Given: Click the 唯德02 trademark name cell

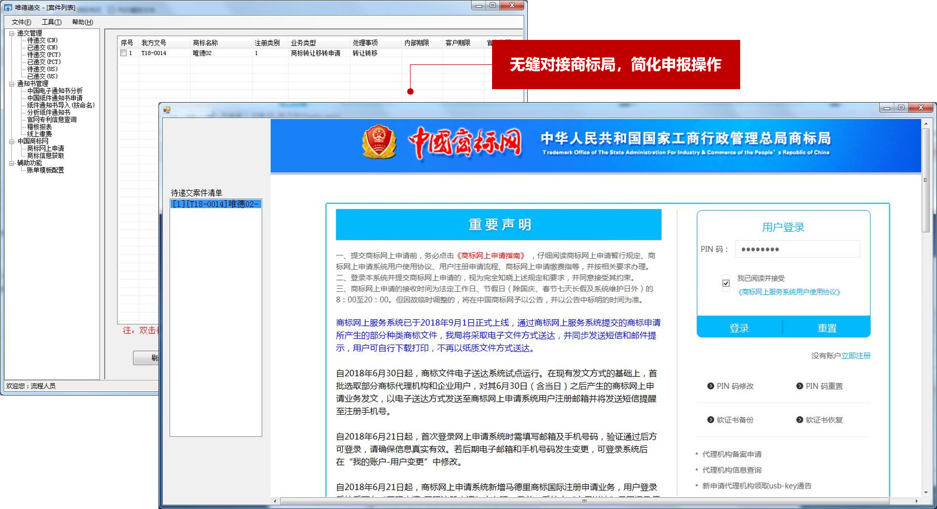Looking at the screenshot, I should pos(202,53).
